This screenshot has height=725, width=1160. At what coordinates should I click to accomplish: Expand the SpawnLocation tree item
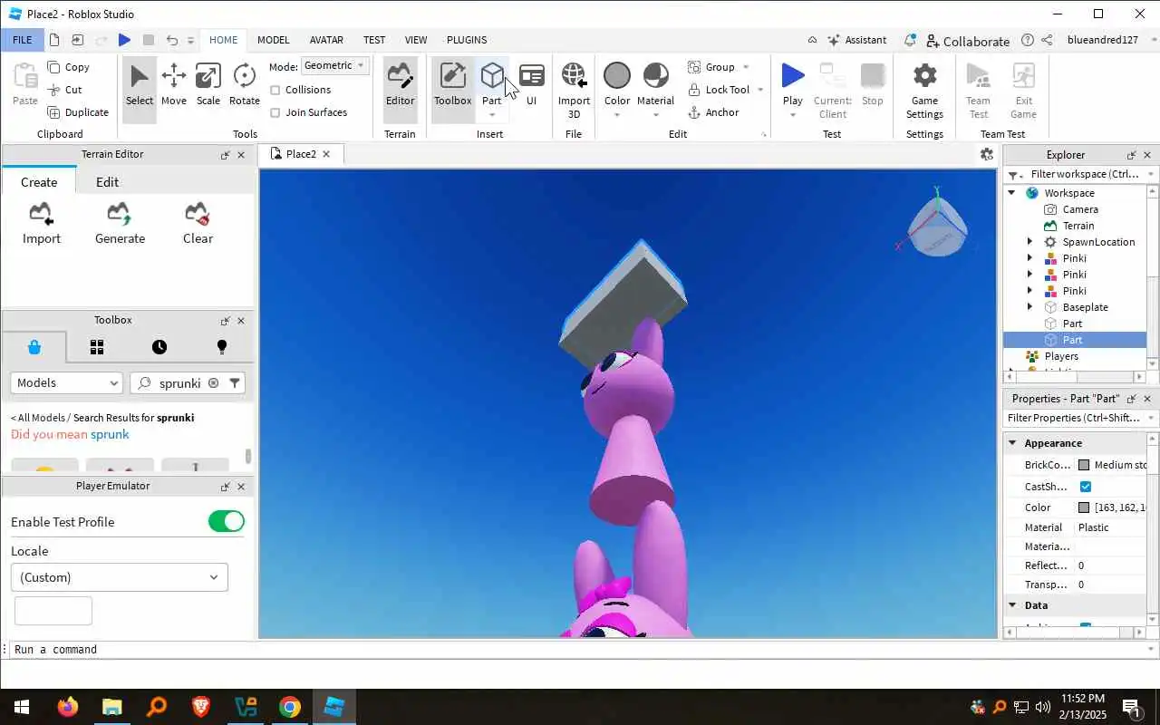click(x=1029, y=242)
